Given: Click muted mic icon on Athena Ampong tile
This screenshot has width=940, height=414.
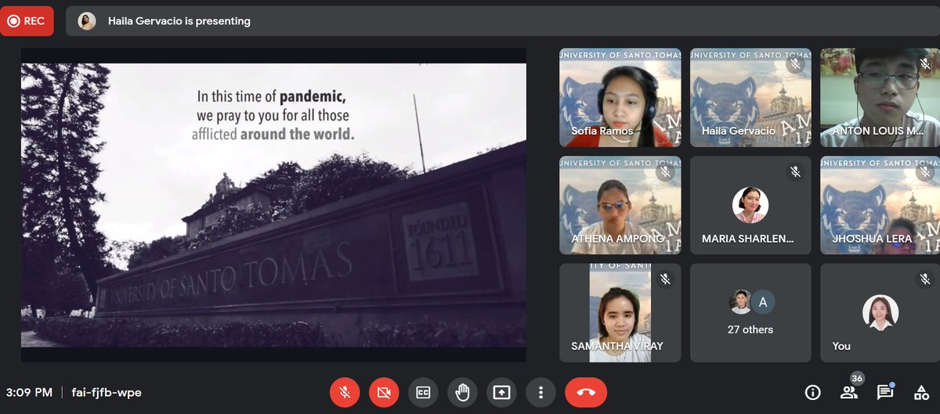Looking at the screenshot, I should [665, 171].
